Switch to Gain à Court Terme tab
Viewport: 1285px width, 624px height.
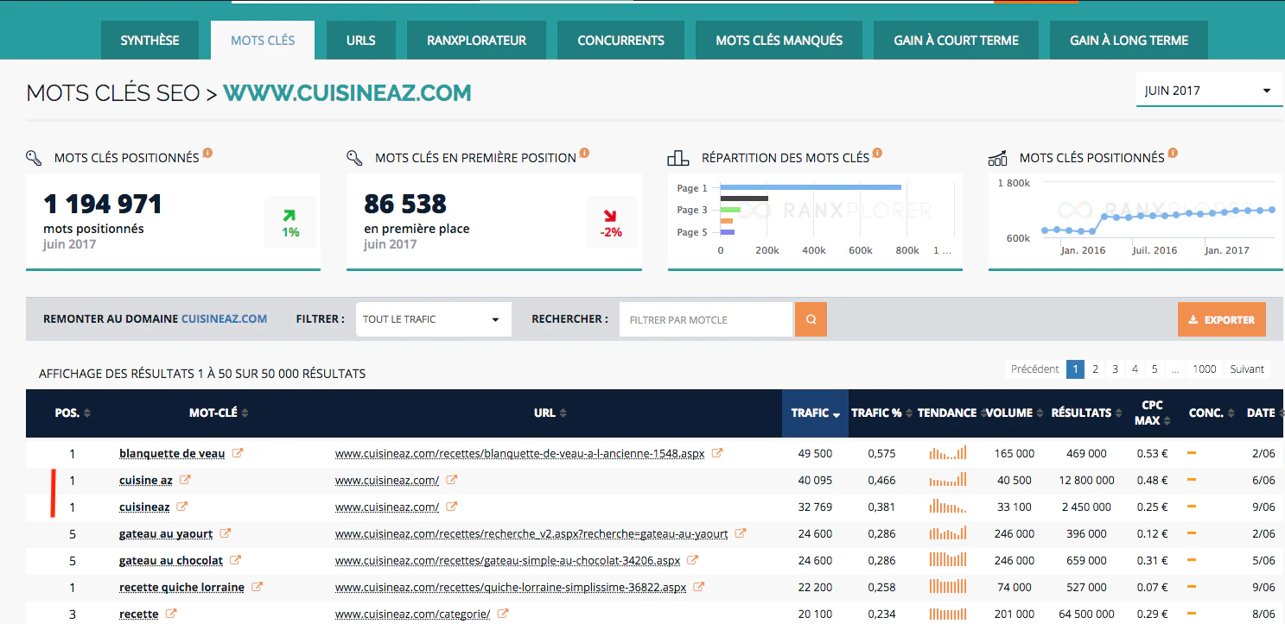[x=956, y=41]
